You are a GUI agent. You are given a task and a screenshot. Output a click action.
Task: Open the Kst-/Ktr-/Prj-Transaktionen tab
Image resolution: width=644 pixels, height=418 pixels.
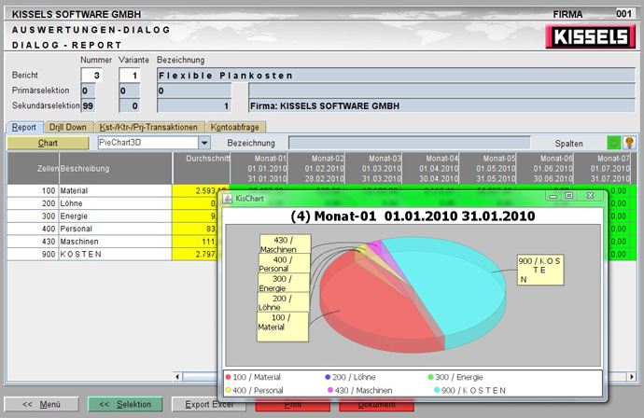coord(148,127)
